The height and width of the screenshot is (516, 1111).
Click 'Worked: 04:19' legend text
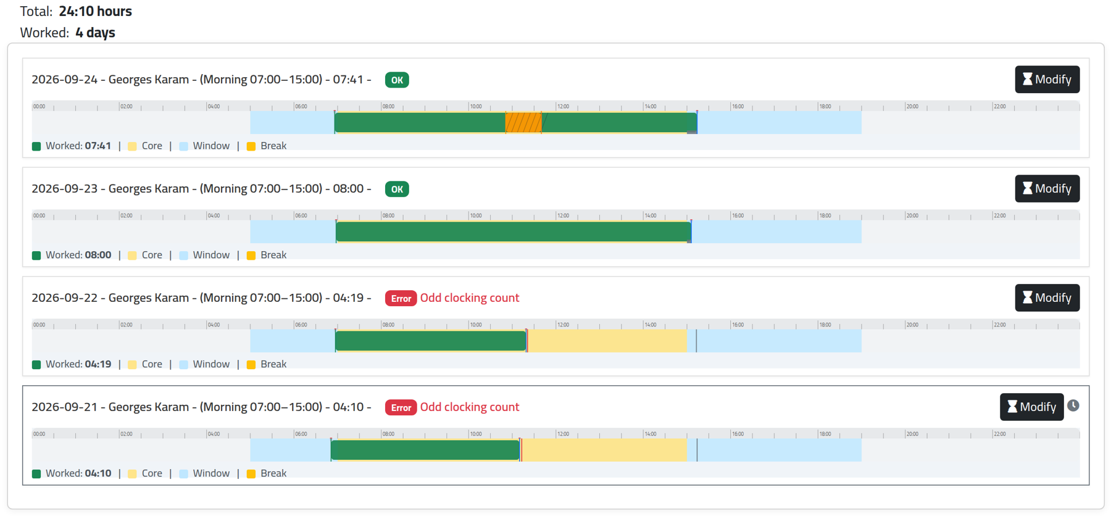[x=78, y=365]
